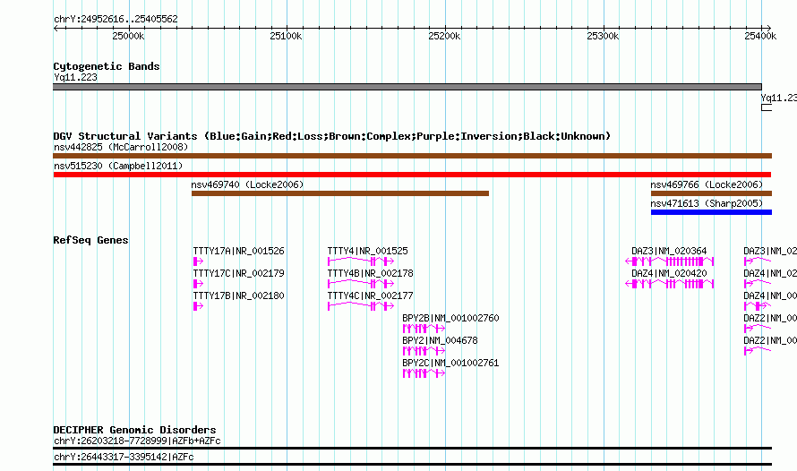Image resolution: width=797 pixels, height=471 pixels.
Task: Click the 25200k ruler mark
Action: tap(445, 36)
